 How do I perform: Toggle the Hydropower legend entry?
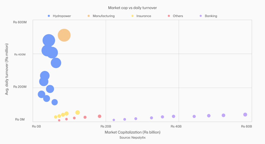(62, 16)
